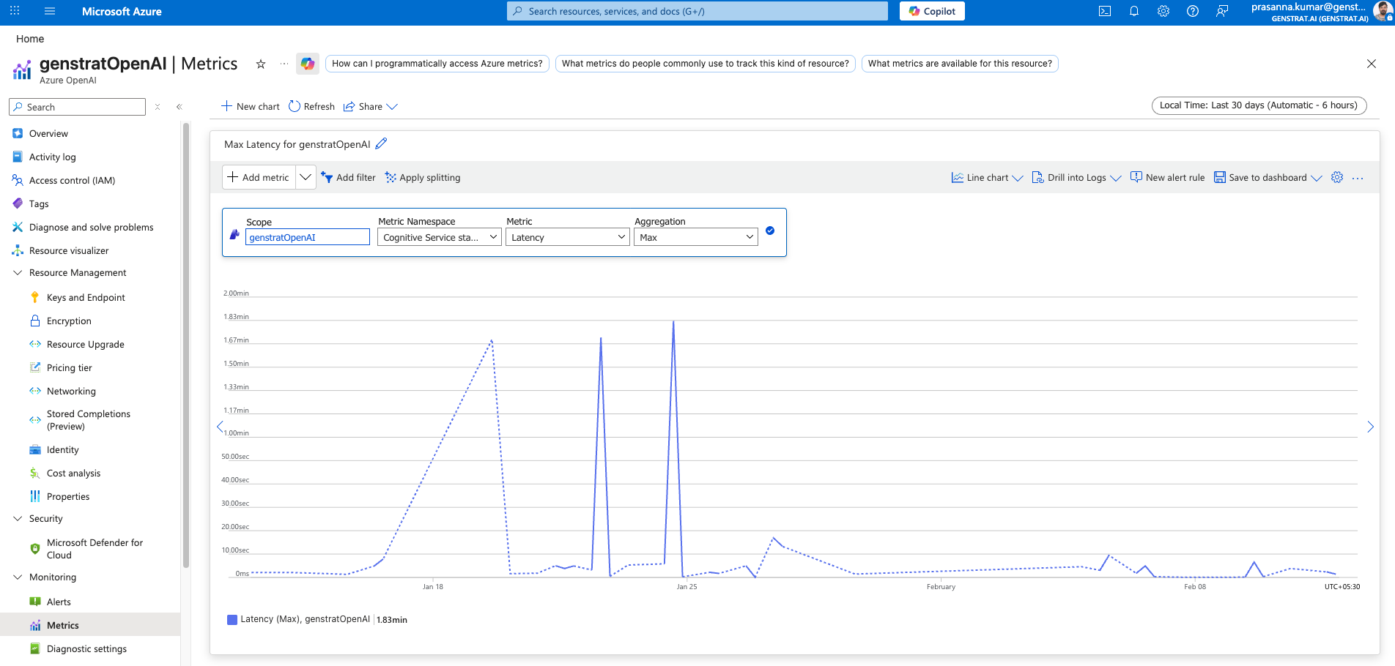The image size is (1395, 666).
Task: Expand the Add metric dropdown arrow
Action: [x=306, y=177]
